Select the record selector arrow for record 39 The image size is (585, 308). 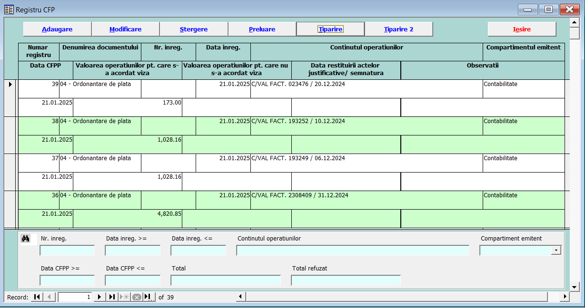pos(10,84)
